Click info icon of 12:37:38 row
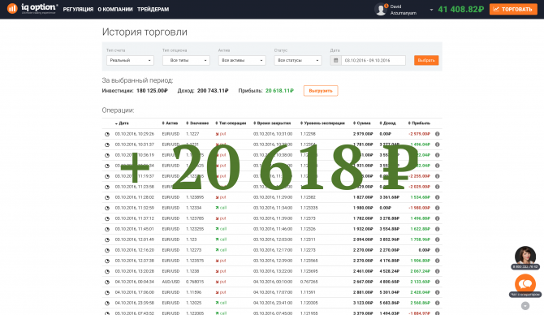544x315 pixels. [437, 261]
